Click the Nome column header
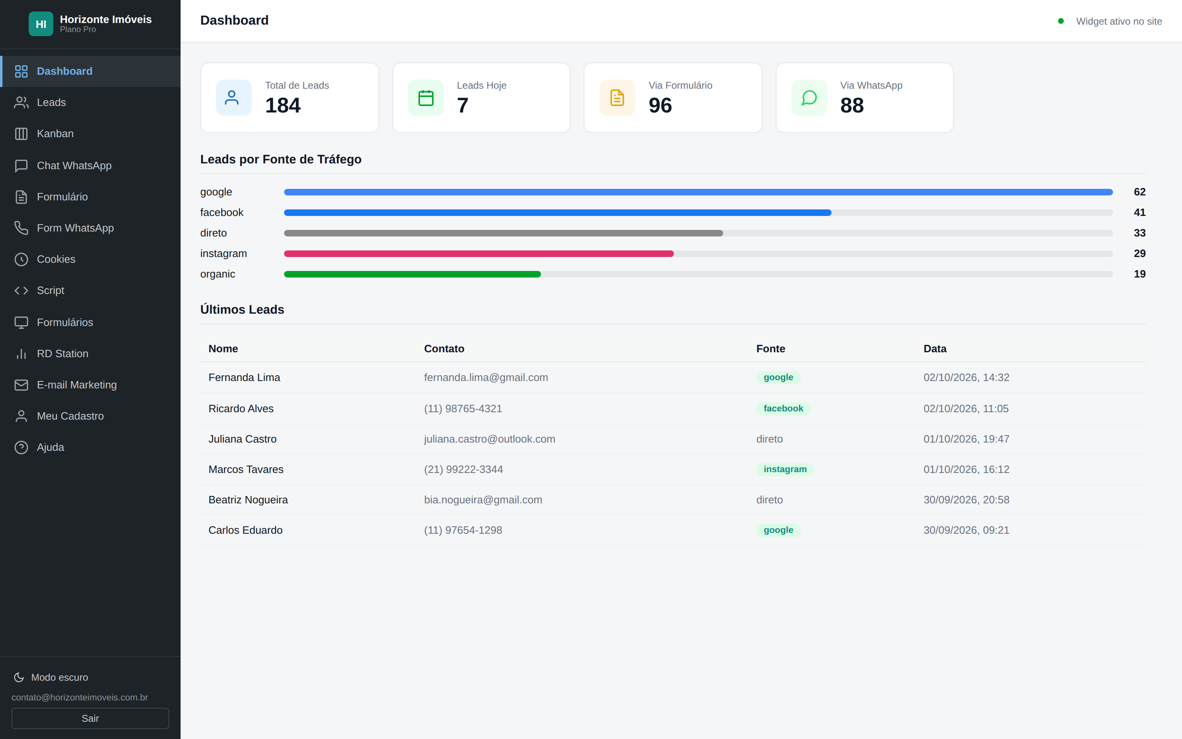The width and height of the screenshot is (1182, 739). click(x=223, y=349)
